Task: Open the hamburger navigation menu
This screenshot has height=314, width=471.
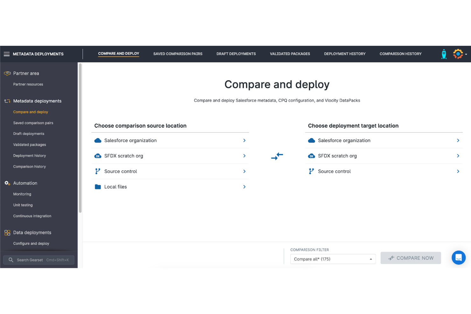Action: (7, 54)
